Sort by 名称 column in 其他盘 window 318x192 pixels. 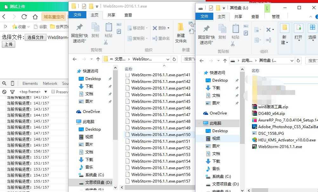(255, 71)
